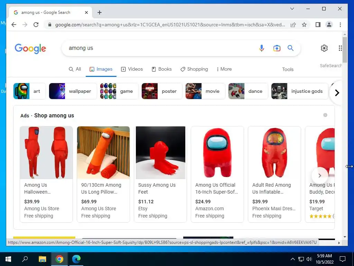The image size is (354, 266).
Task: Click the Google logo
Action: (30, 48)
